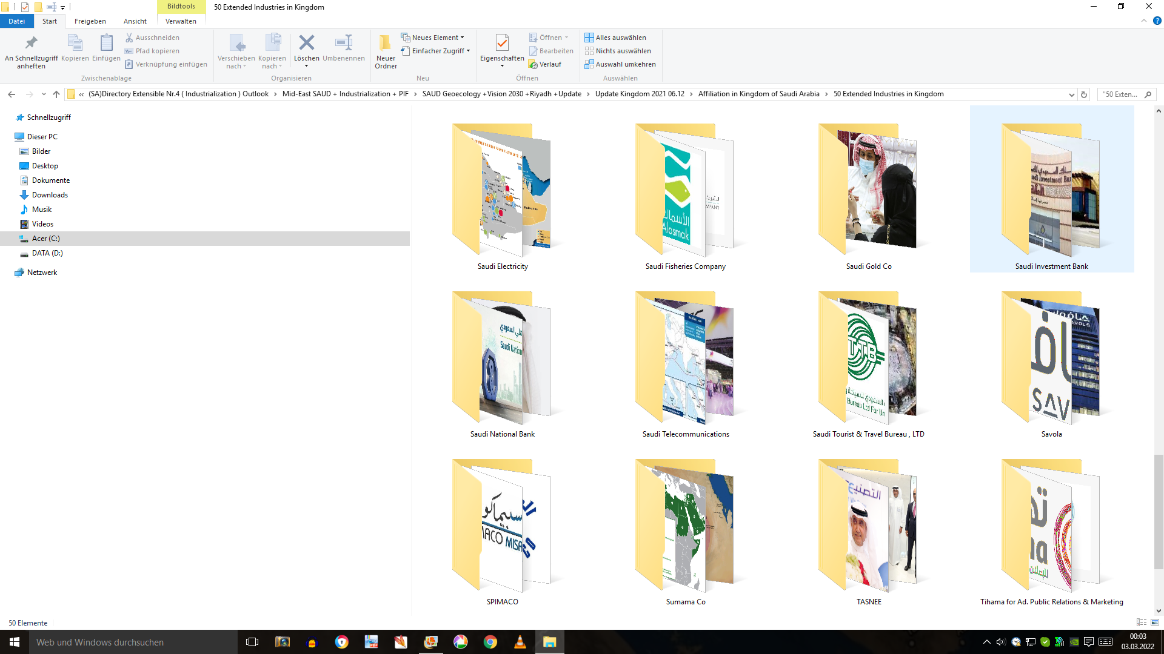Go back with the left arrow
The height and width of the screenshot is (654, 1164).
(12, 94)
